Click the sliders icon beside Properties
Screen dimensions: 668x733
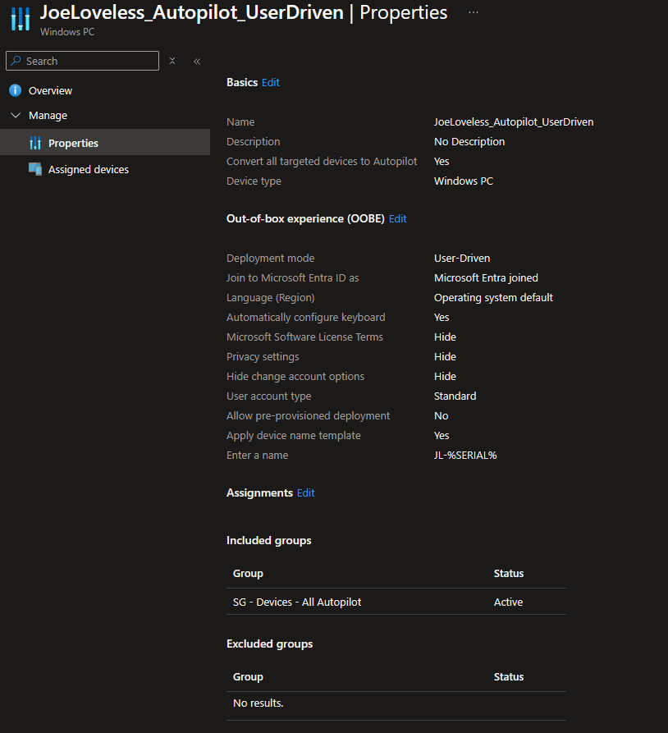coord(34,143)
